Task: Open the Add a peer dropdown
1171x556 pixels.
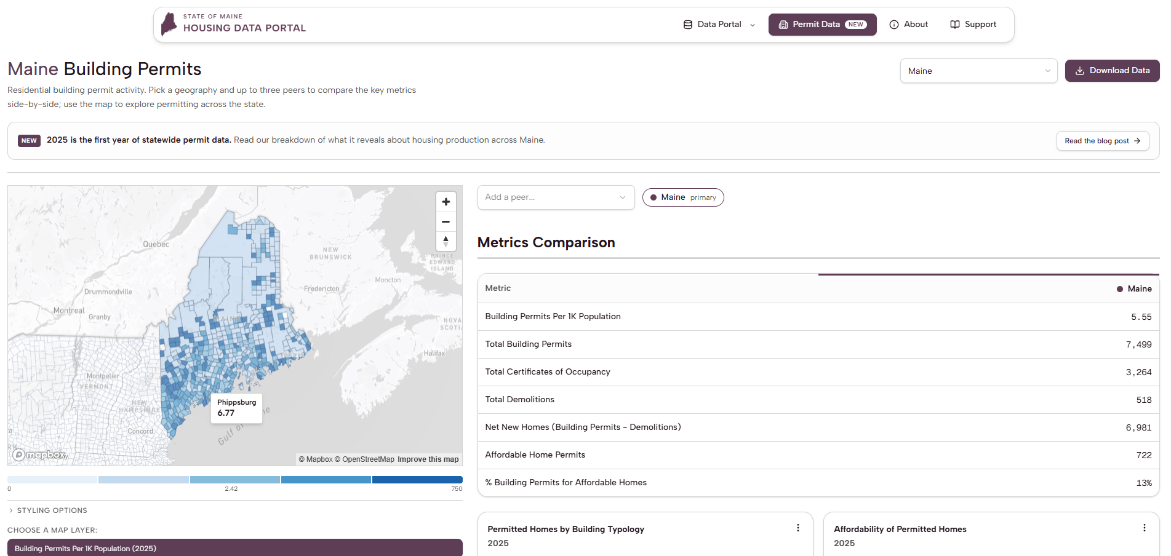Action: point(556,197)
